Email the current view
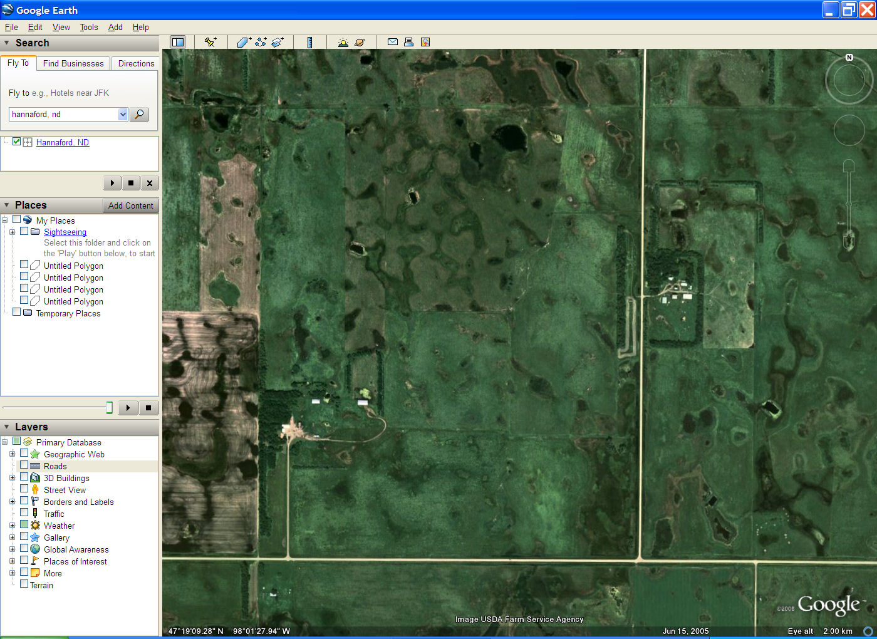Image resolution: width=877 pixels, height=639 pixels. 393,42
